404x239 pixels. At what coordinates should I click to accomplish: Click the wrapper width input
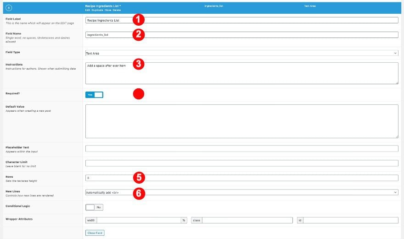[139, 220]
